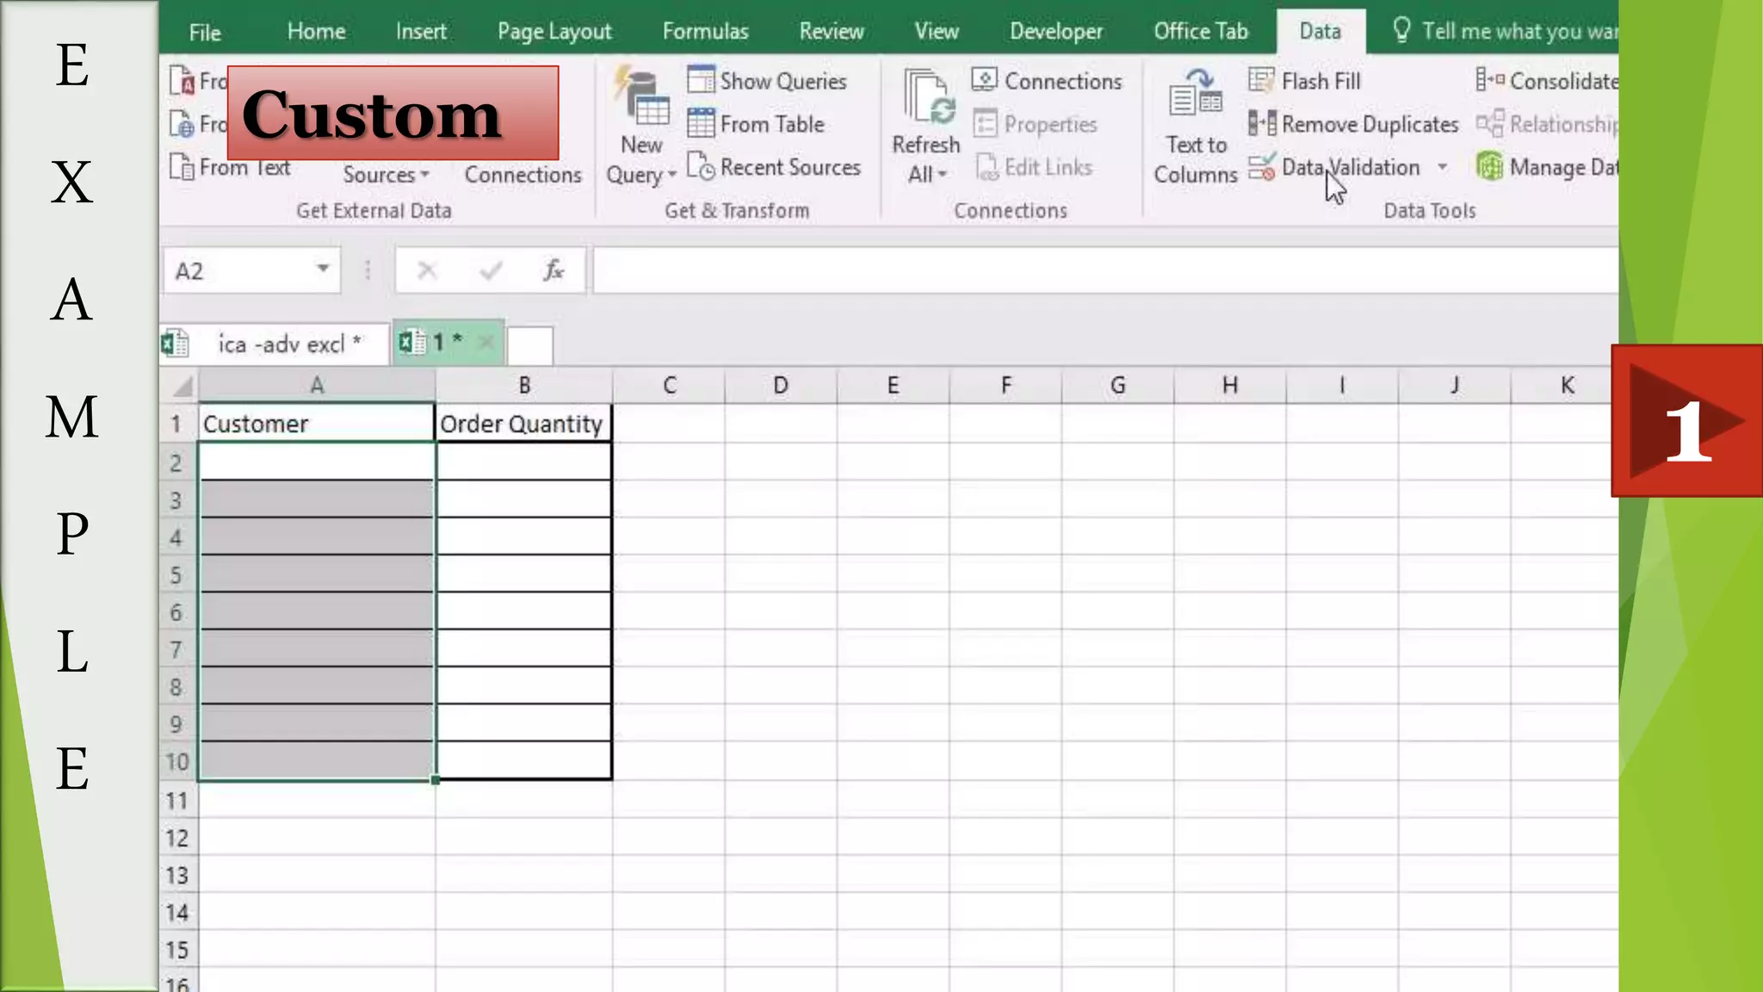
Task: Click the Flash Fill icon
Action: tap(1261, 81)
